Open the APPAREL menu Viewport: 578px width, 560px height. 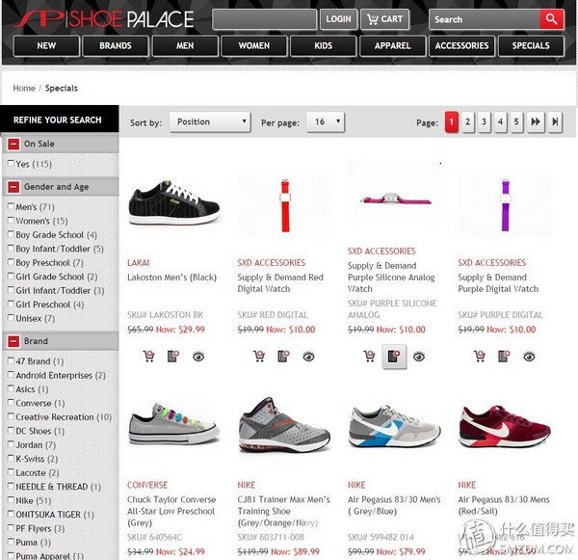point(393,45)
